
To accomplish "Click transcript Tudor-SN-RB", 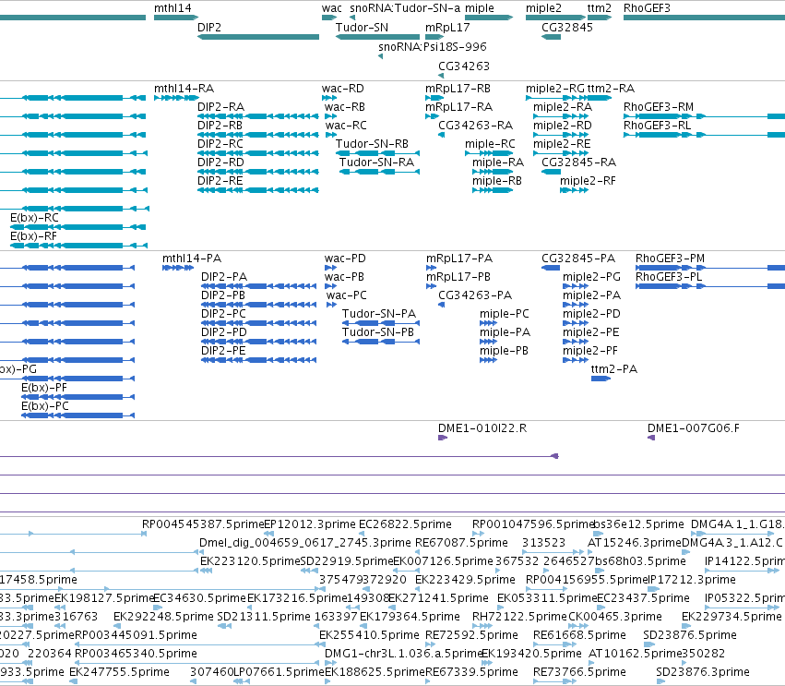I will [372, 144].
